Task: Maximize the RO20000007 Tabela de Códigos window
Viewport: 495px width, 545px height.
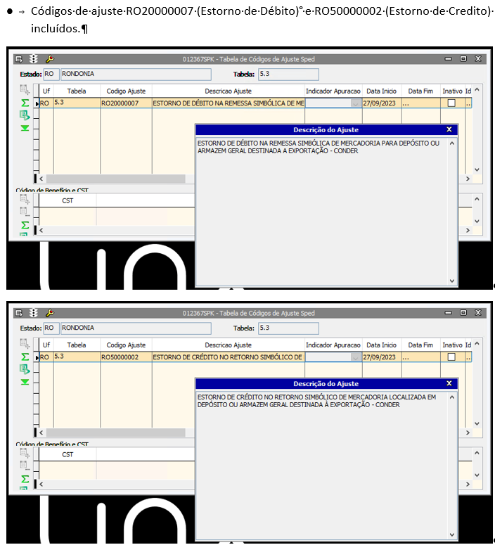Action: 463,59
